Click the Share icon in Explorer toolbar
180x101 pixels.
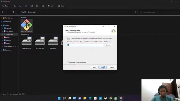pos(37,6)
